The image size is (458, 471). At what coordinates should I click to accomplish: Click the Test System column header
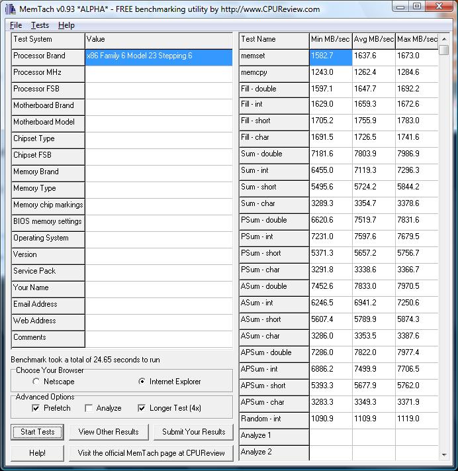[x=48, y=41]
